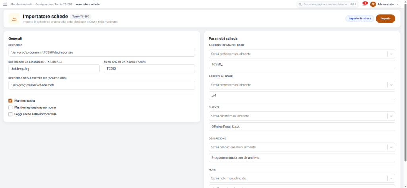Screen dimensions: 407x188
Task: Edit the _v1 suffix text field
Action: [x=302, y=96]
